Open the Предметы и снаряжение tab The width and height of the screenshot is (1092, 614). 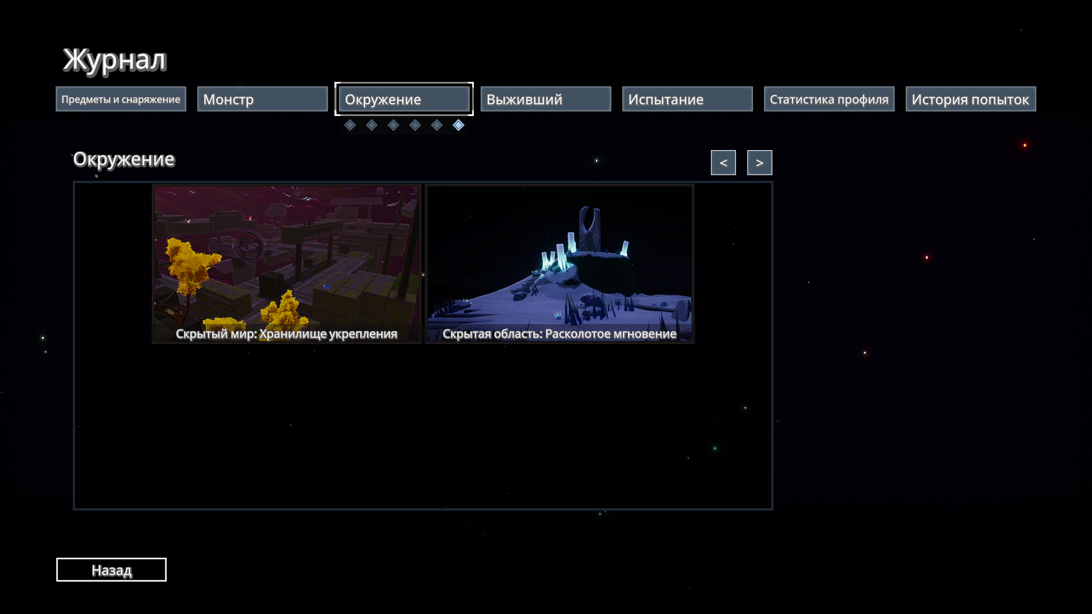click(121, 99)
